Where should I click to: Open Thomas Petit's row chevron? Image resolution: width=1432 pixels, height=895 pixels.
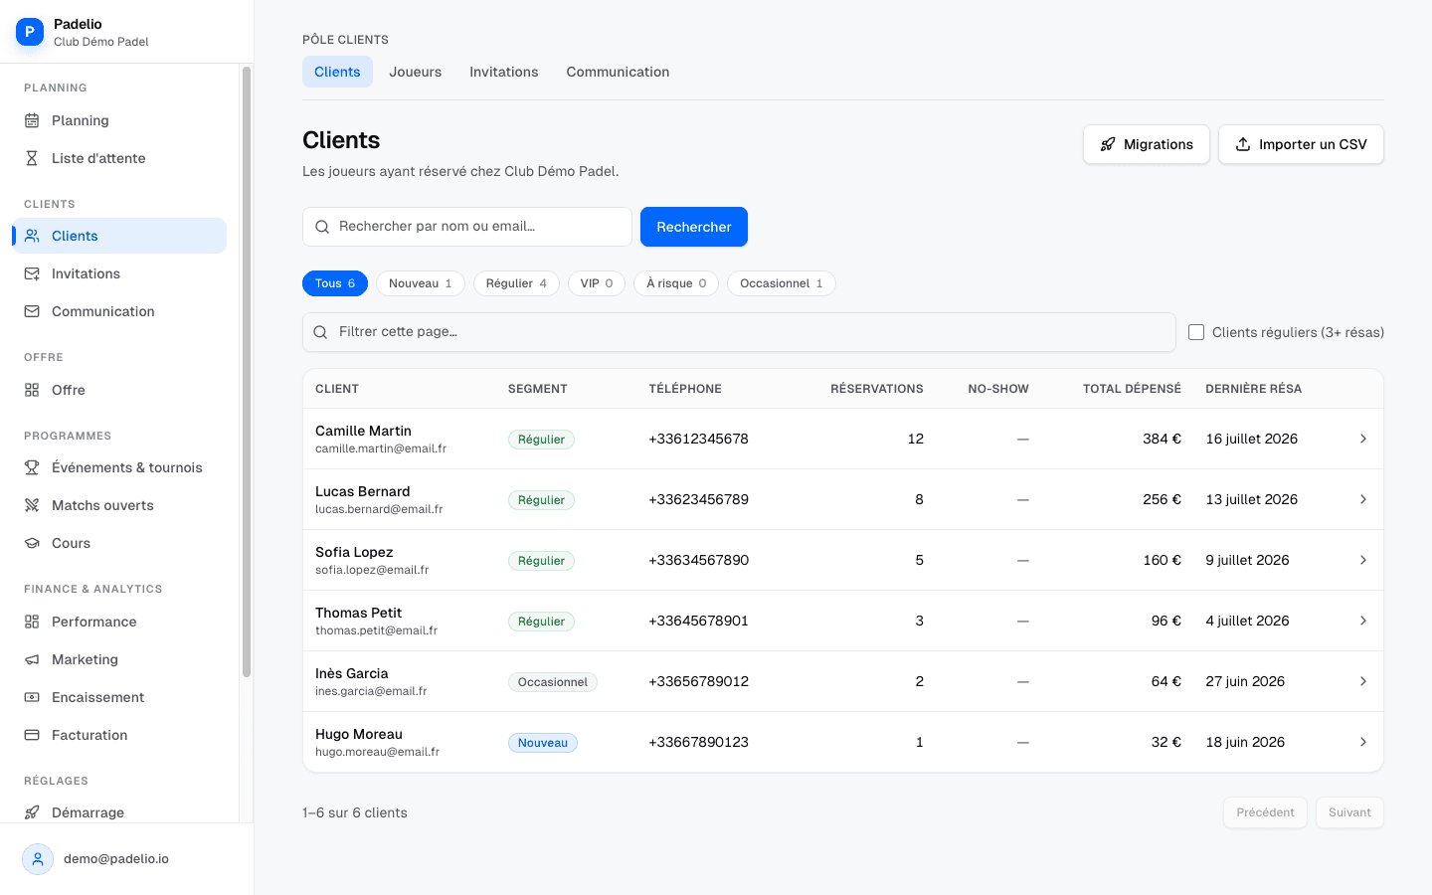tap(1363, 621)
